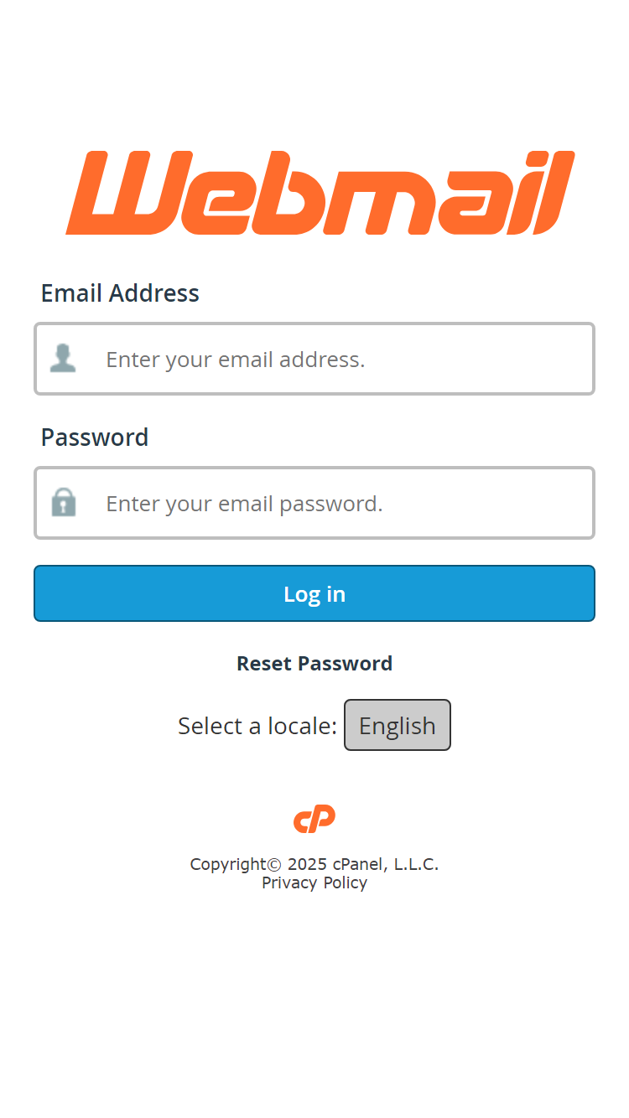Focus the email password input field
This screenshot has width=629, height=1118.
tap(314, 503)
